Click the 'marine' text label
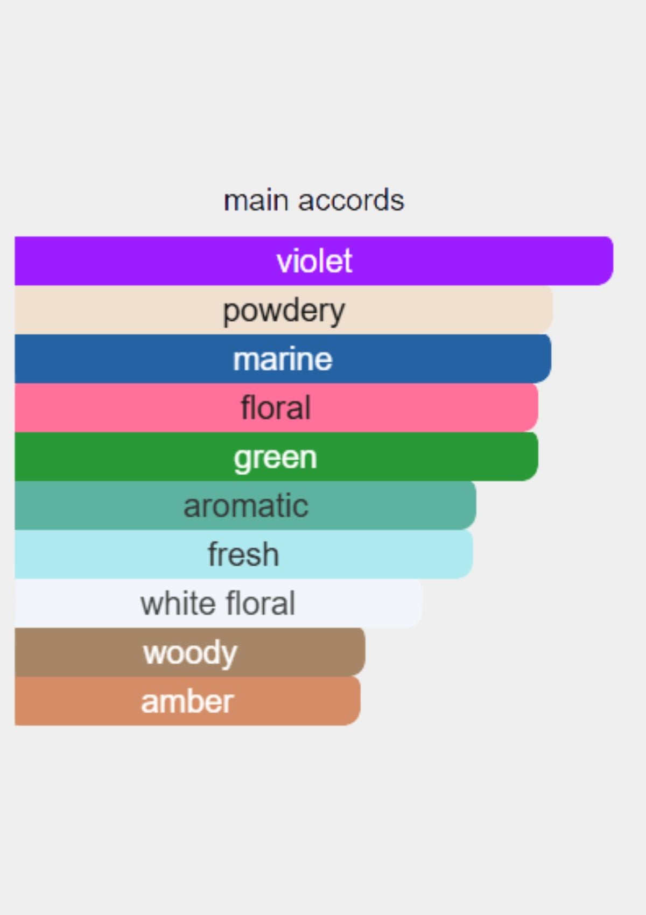Viewport: 646px width, 915px height. (x=283, y=359)
